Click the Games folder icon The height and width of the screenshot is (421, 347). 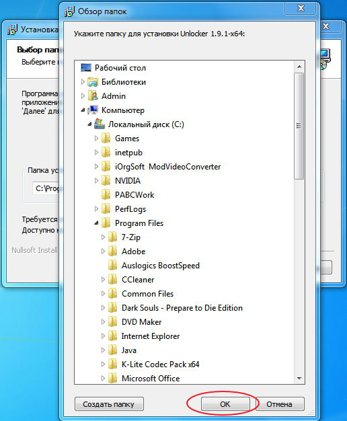(x=106, y=139)
